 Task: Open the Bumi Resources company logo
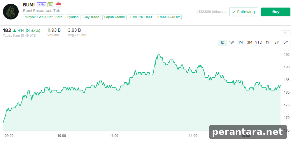coord(11,12)
